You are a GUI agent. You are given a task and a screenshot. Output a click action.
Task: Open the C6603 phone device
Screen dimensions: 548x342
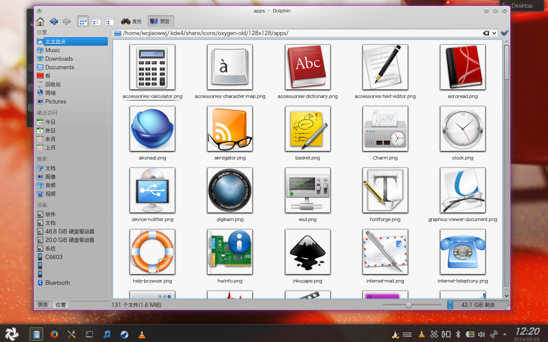tap(72, 257)
